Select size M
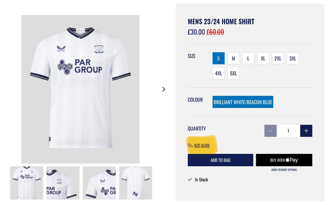 [x=233, y=58]
